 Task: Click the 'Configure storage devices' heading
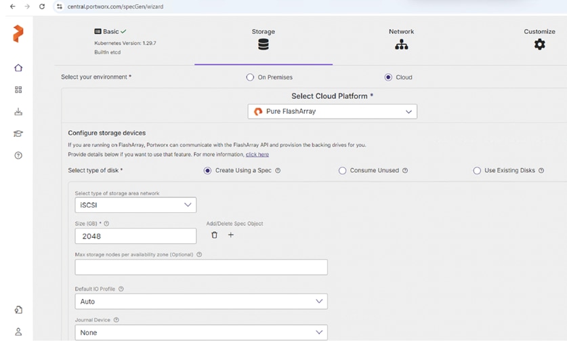106,133
